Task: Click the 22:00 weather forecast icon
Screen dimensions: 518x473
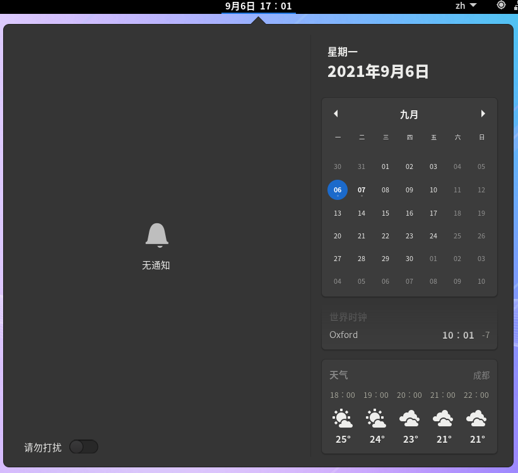Action: 476,418
